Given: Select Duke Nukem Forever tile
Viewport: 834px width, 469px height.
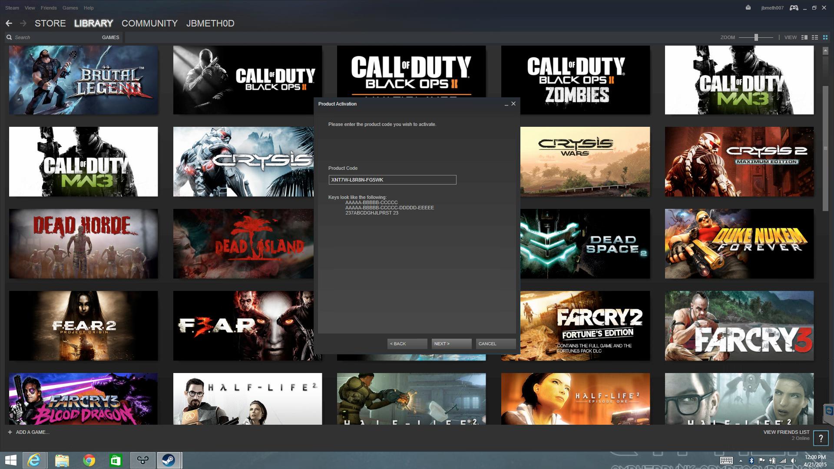Looking at the screenshot, I should (739, 244).
